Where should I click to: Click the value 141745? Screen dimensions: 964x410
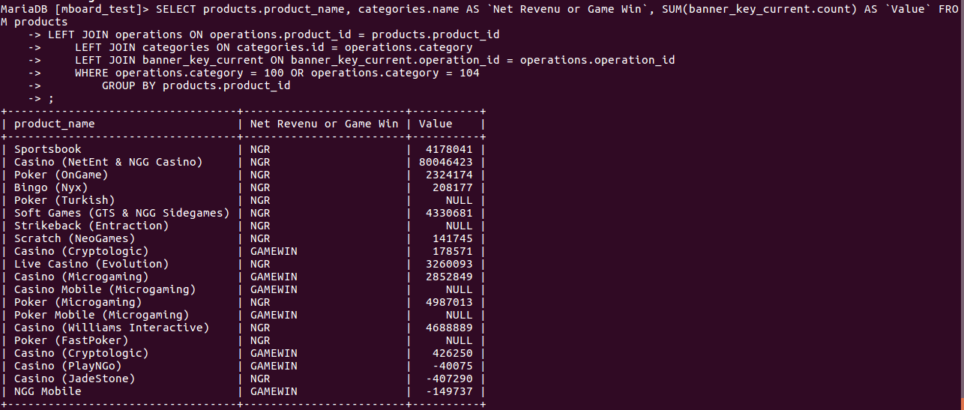tap(453, 238)
